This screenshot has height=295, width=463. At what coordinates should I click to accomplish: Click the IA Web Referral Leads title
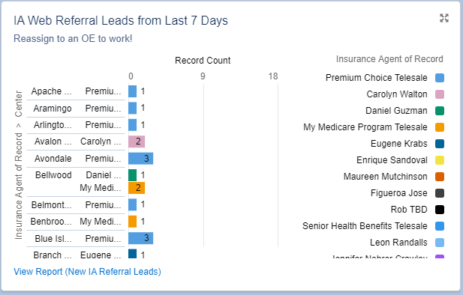121,21
